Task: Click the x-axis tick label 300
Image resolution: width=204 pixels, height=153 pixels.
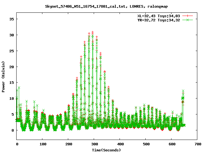Action: (x=94, y=144)
